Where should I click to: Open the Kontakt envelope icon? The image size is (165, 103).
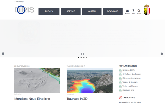point(127,11)
